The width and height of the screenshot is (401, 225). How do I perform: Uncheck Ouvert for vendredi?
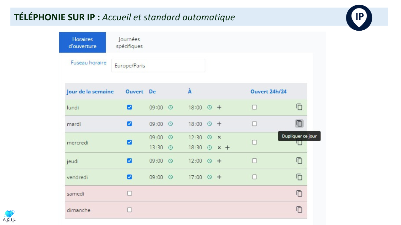[x=129, y=177]
